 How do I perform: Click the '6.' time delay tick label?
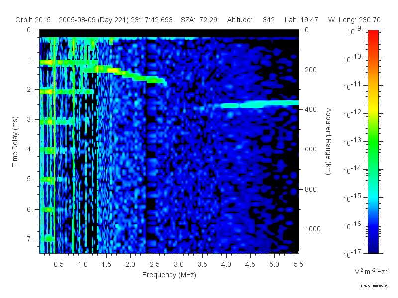[30, 209]
